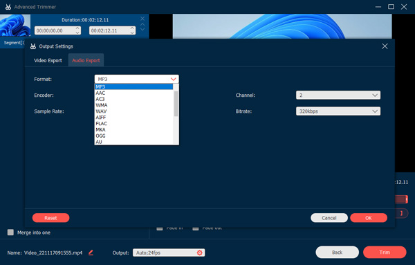This screenshot has width=415, height=265.
Task: Click the red bracket icon at right edge
Action: (401, 213)
